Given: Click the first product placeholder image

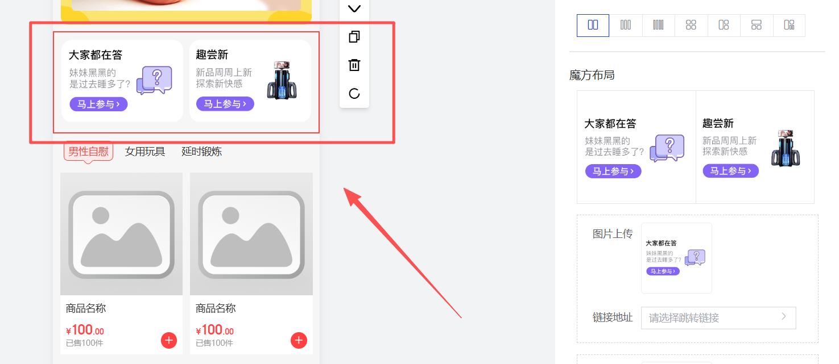Looking at the screenshot, I should click(x=121, y=234).
